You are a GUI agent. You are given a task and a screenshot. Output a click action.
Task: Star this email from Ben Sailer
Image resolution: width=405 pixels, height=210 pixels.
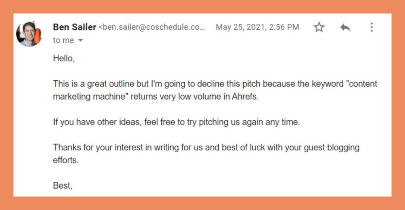point(319,27)
